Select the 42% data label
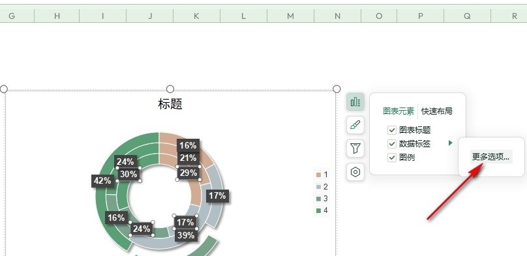Screen dimensions: 527x256 pos(102,181)
